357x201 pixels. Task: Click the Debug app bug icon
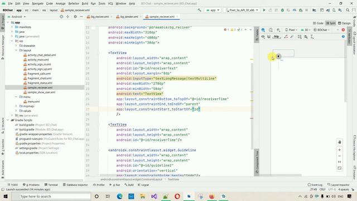(282, 10)
